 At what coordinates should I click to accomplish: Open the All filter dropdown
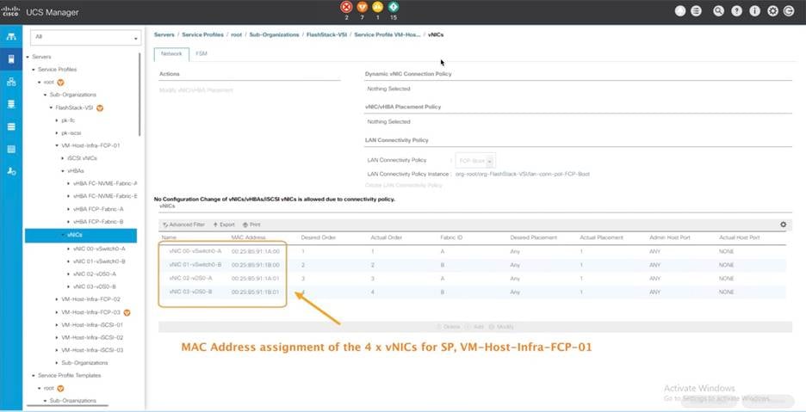pos(86,38)
